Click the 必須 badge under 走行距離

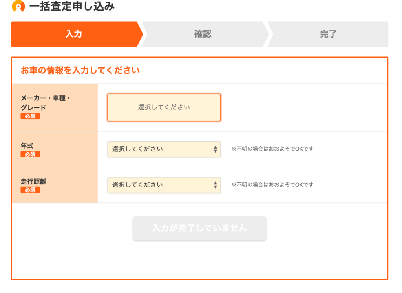pos(30,190)
